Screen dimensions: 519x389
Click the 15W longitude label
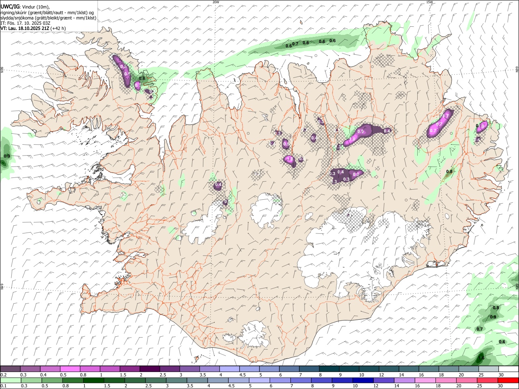pos(429,2)
